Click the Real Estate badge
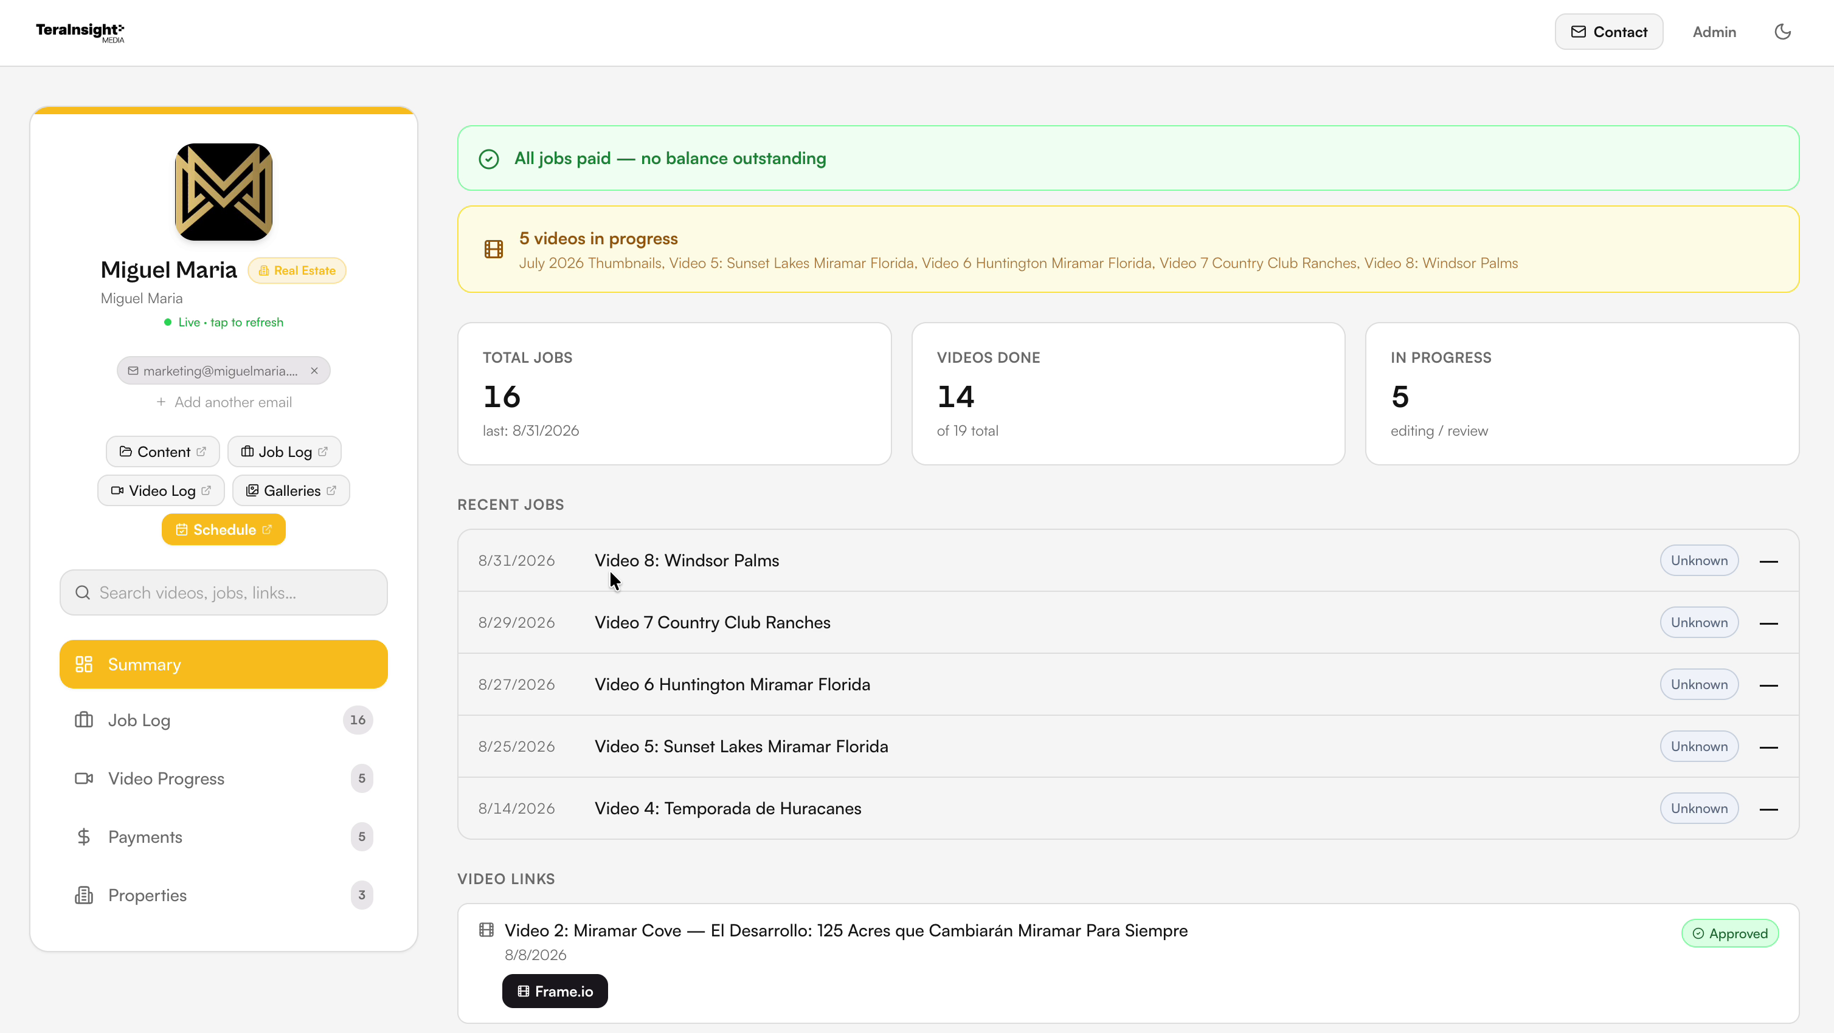1834x1033 pixels. pos(297,270)
